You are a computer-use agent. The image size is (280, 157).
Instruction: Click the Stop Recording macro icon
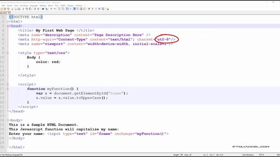pyautogui.click(x=93, y=9)
